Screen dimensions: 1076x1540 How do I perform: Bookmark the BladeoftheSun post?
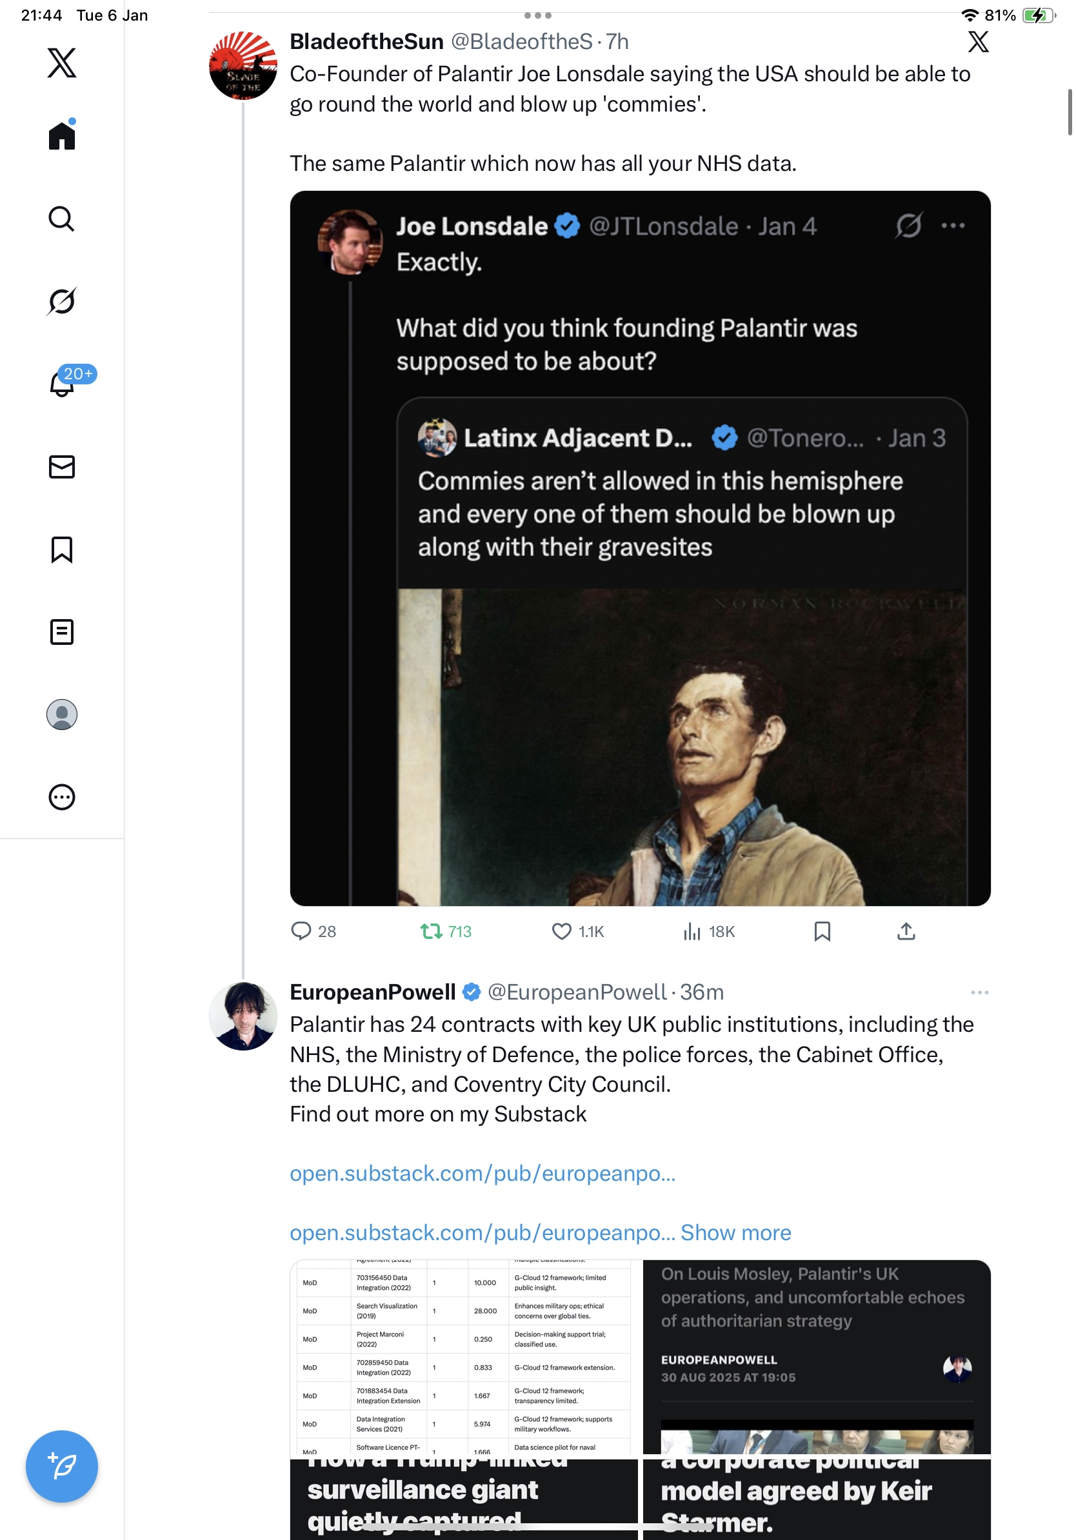(822, 931)
